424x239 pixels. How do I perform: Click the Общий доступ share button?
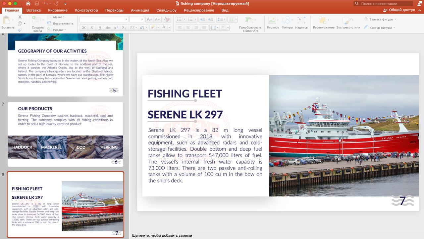click(x=399, y=10)
